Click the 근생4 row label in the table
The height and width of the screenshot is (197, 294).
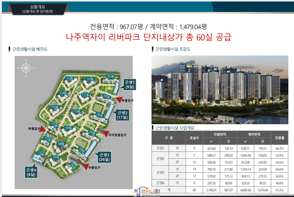(160, 183)
